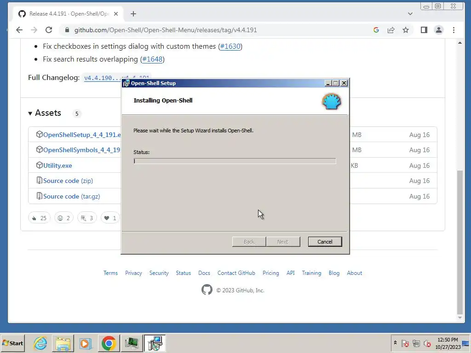471x353 pixels.
Task: Open Blog footer link
Action: point(334,273)
